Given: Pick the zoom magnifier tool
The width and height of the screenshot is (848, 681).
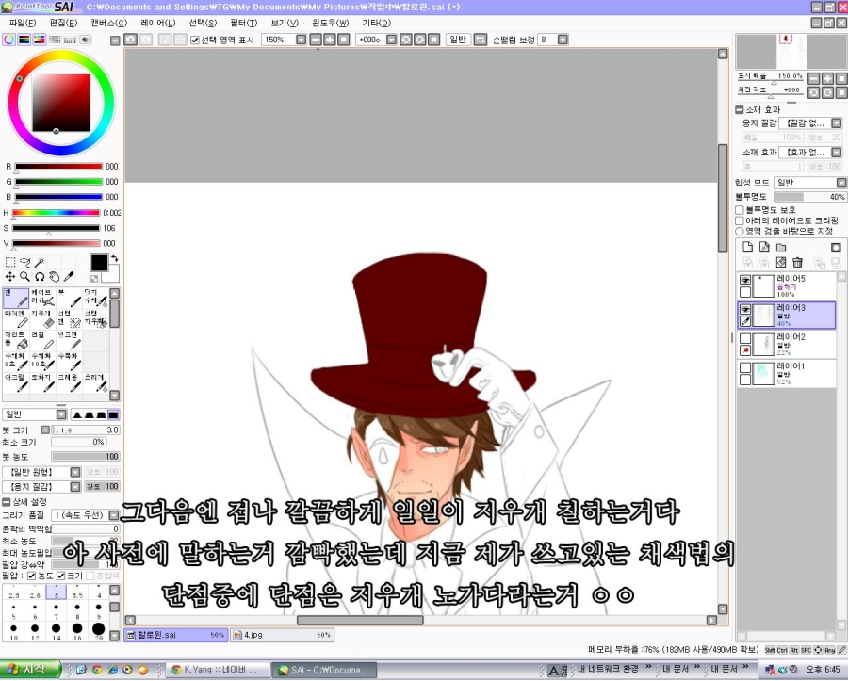Looking at the screenshot, I should click(x=24, y=277).
